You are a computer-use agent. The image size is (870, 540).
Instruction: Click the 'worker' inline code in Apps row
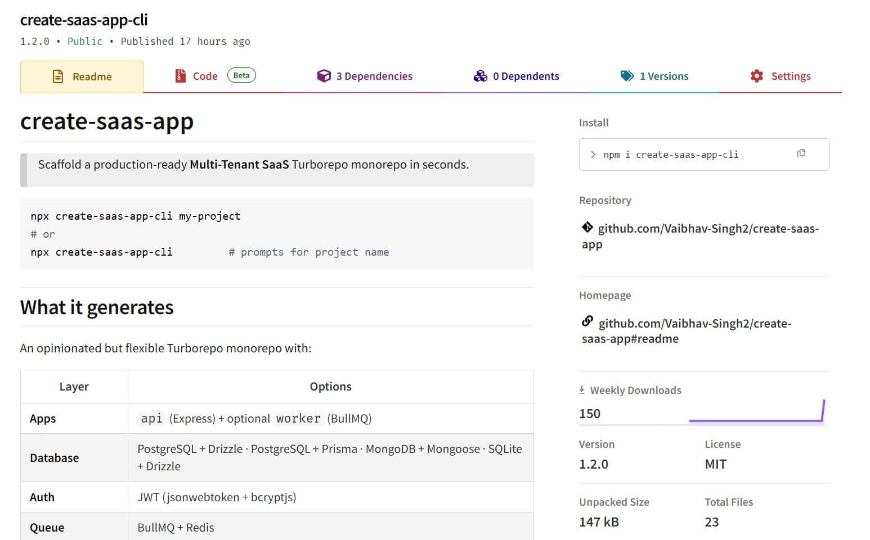[298, 419]
